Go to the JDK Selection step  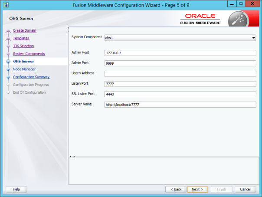[x=23, y=46]
